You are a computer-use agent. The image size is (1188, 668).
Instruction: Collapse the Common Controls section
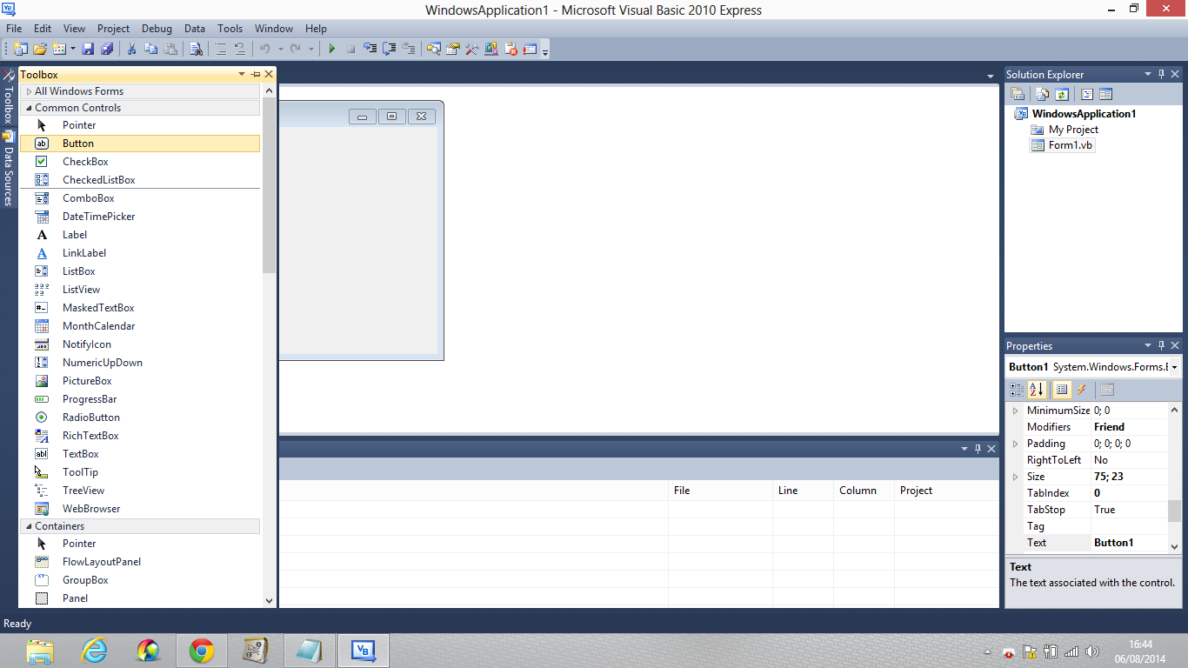[29, 108]
